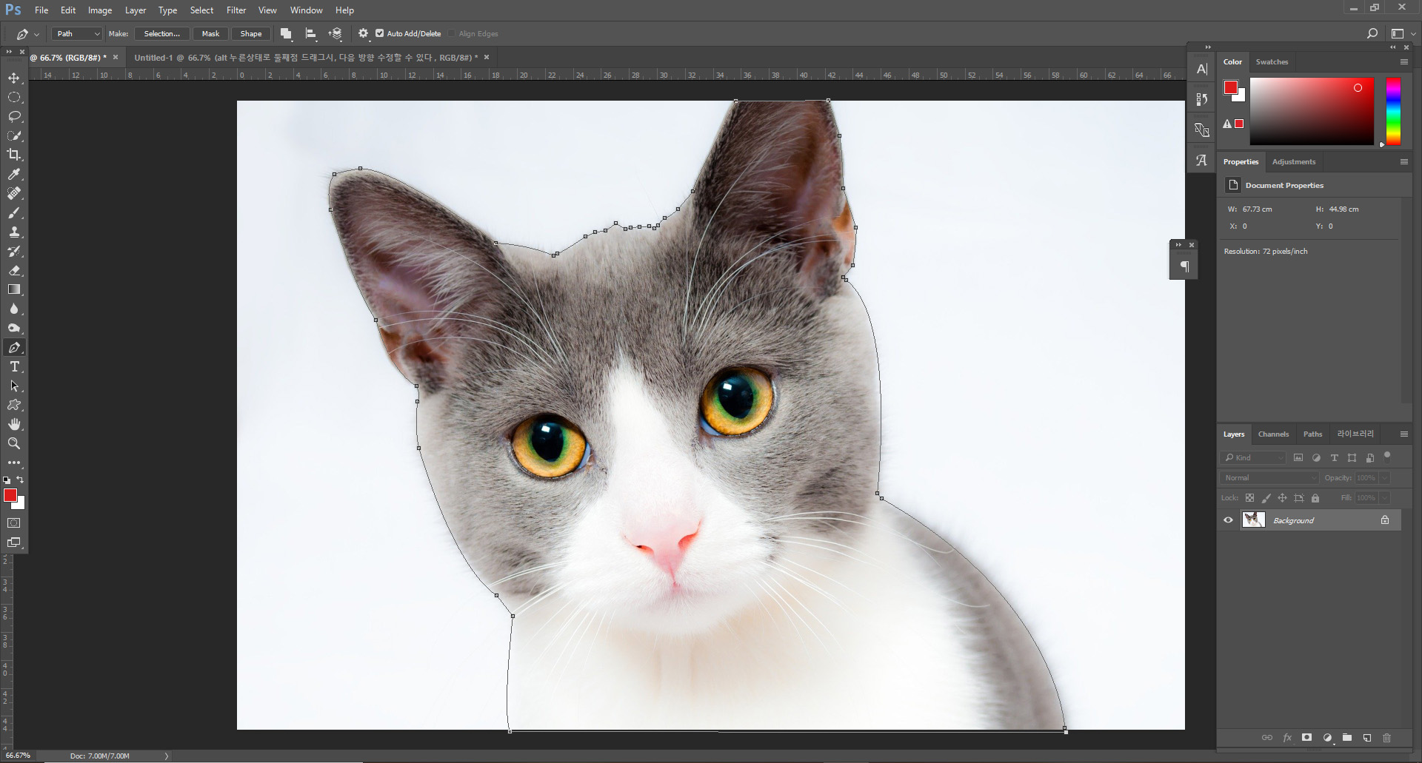Viewport: 1422px width, 763px height.
Task: Swap foreground and background colors
Action: click(20, 480)
